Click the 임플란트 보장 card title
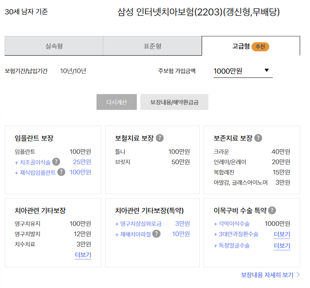The image size is (310, 288). tap(34, 138)
